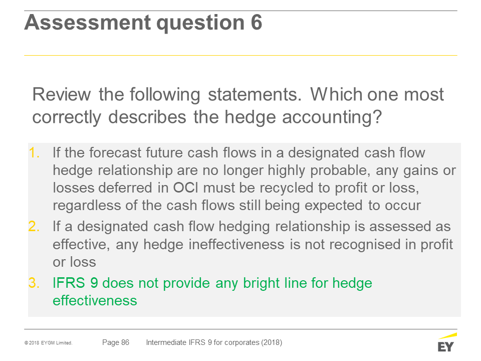Image resolution: width=481 pixels, height=361 pixels.
Task: Click the yellow line under the title
Action: [241, 56]
